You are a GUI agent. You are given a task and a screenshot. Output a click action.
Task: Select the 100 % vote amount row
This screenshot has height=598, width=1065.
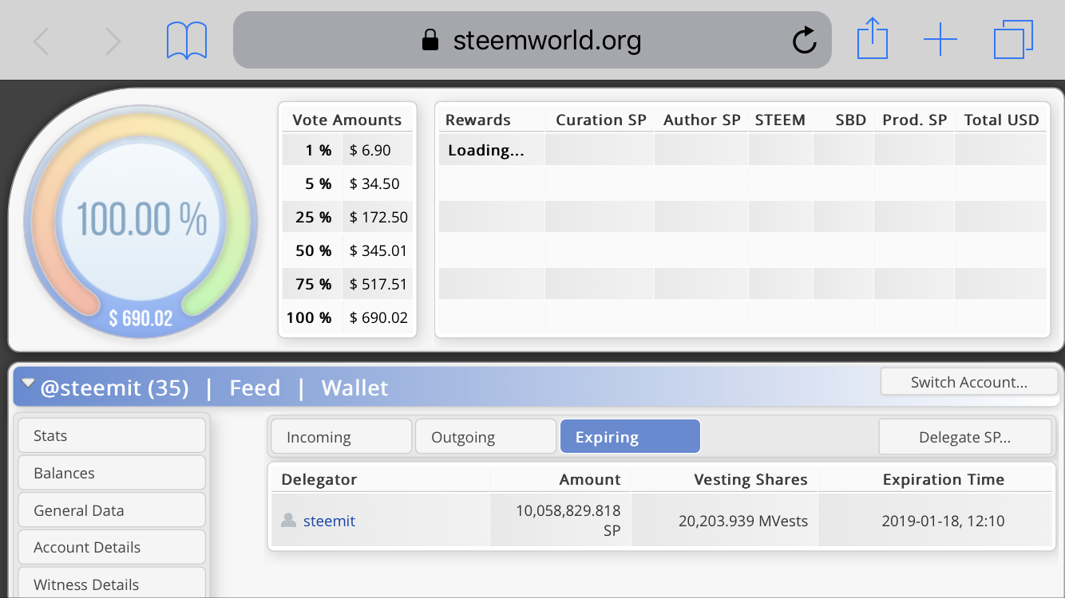(x=347, y=317)
